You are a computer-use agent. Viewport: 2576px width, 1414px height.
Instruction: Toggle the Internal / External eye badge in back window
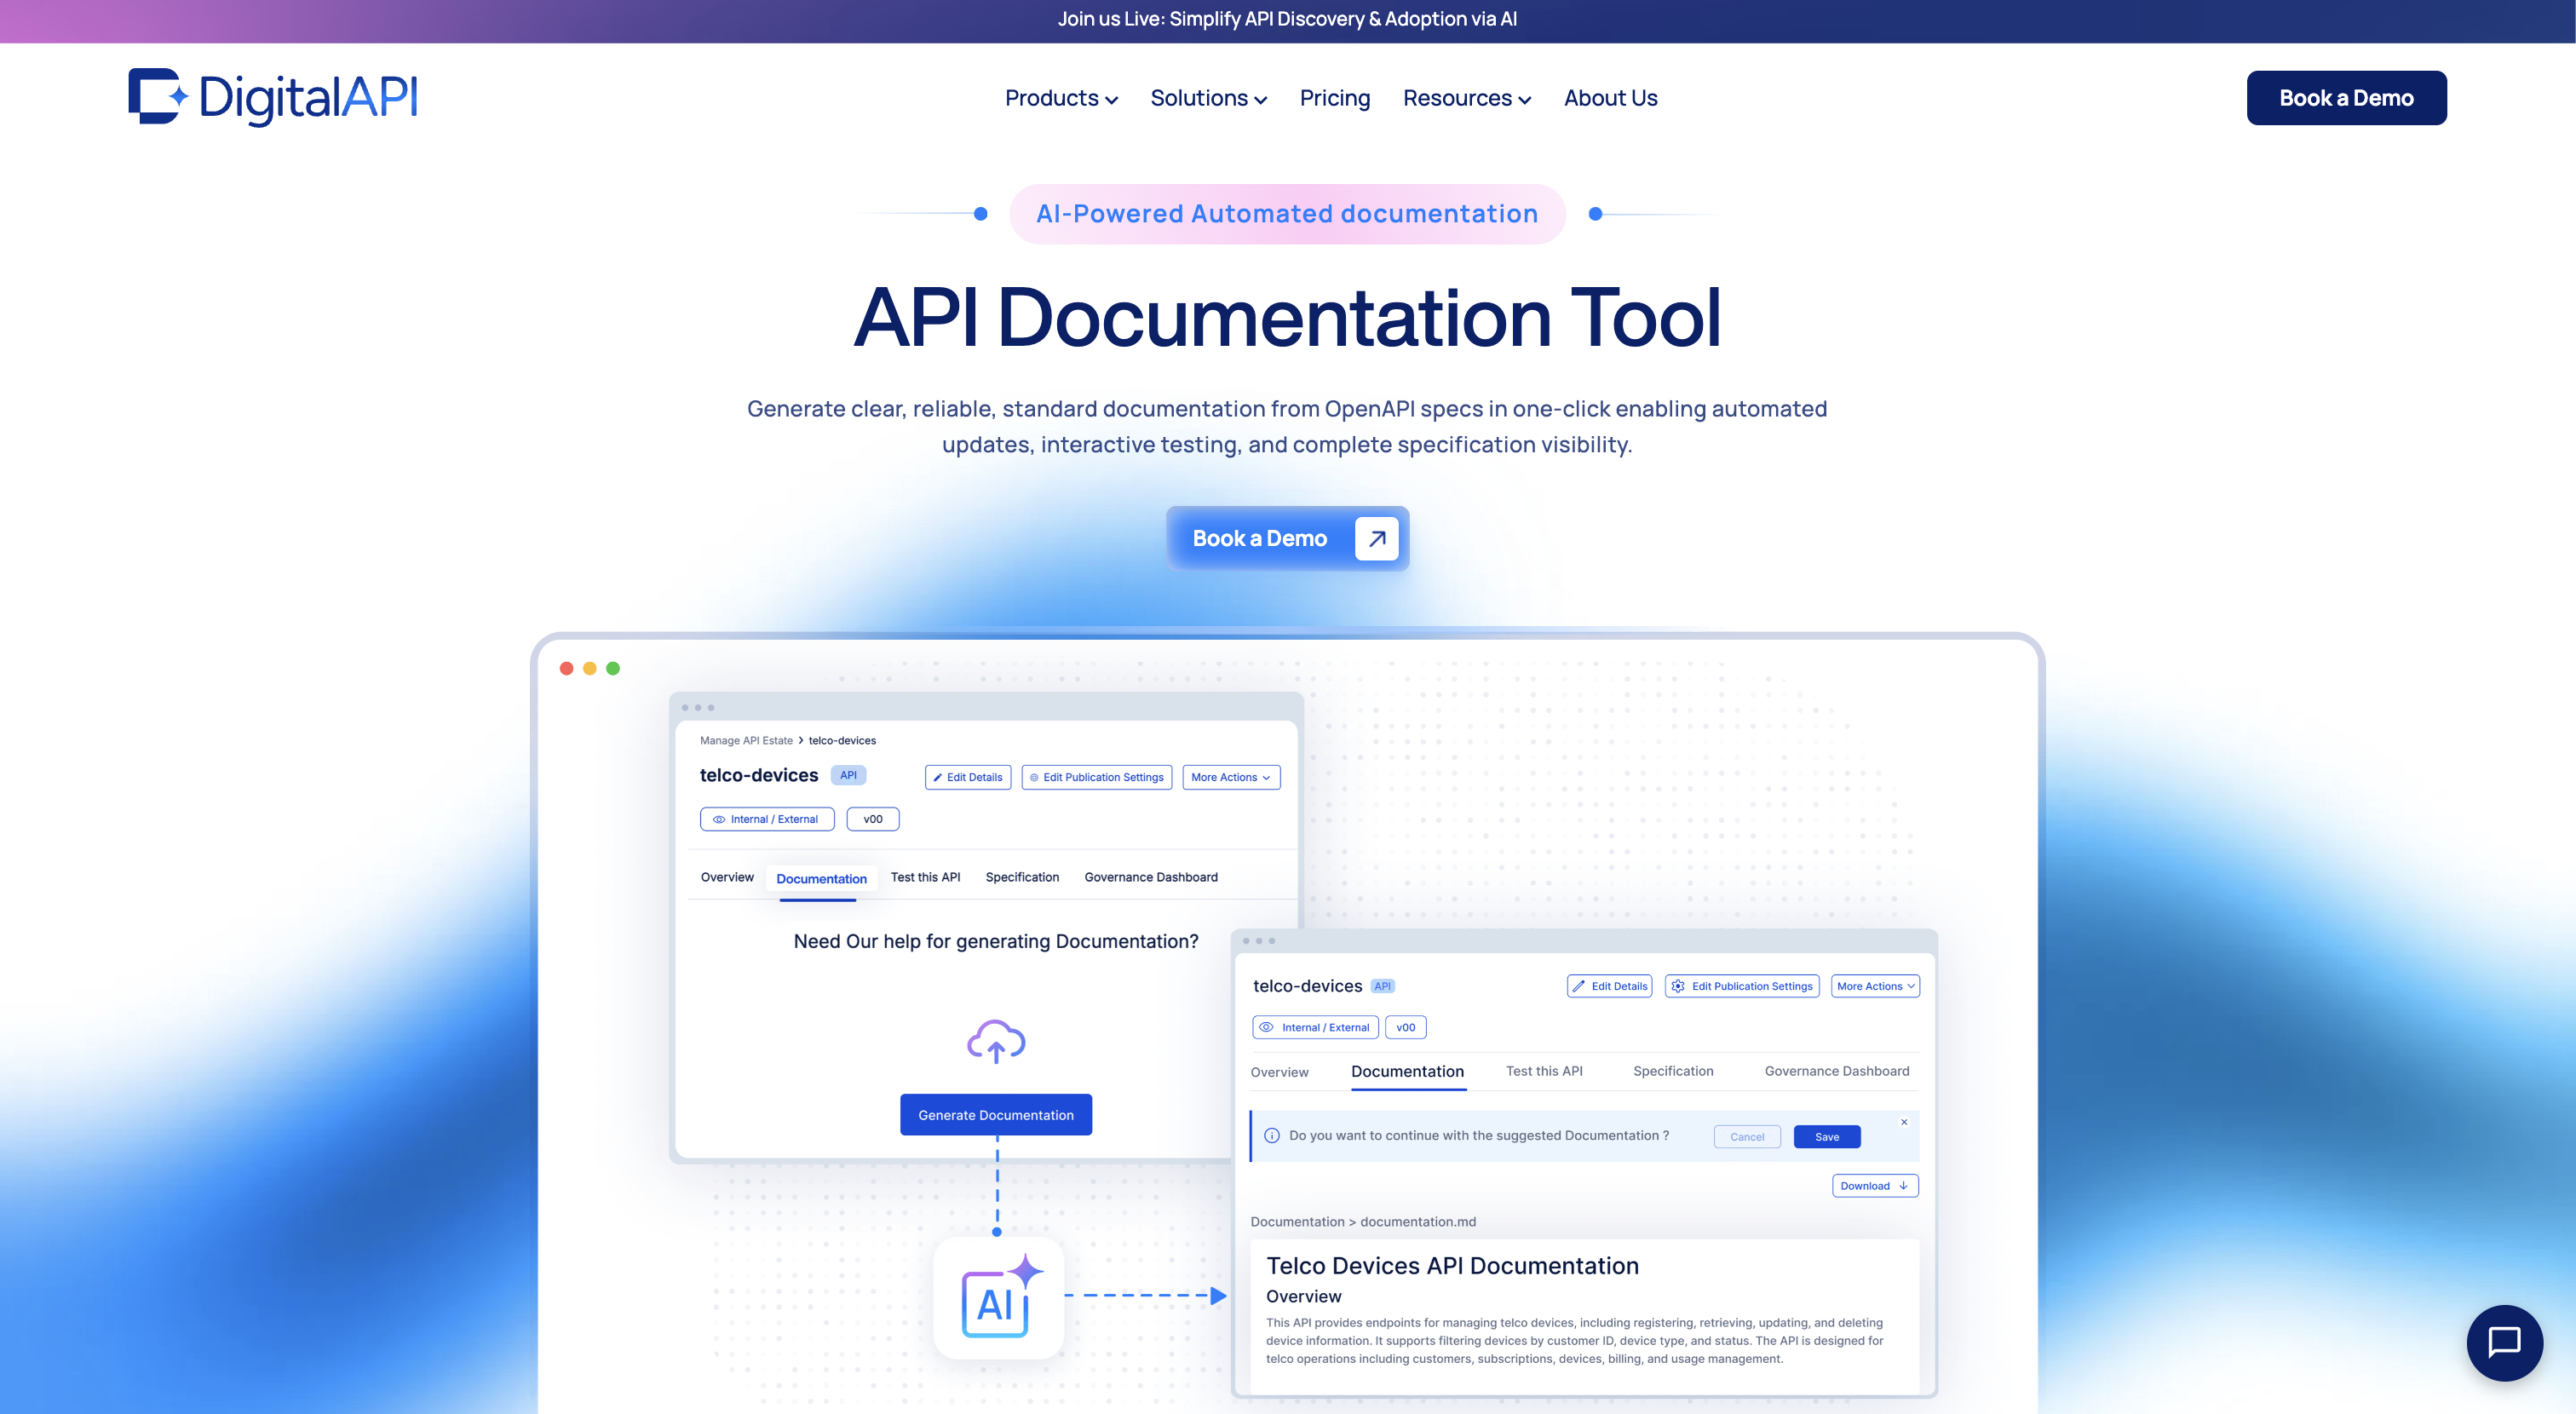point(767,819)
